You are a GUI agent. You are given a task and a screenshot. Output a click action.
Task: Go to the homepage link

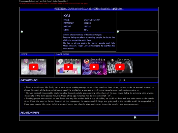click(x=24, y=1)
